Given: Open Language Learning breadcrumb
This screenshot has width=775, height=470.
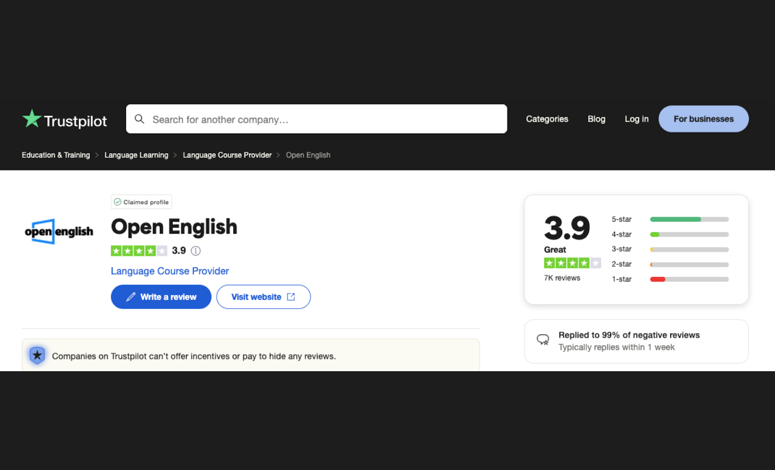Looking at the screenshot, I should pos(136,155).
